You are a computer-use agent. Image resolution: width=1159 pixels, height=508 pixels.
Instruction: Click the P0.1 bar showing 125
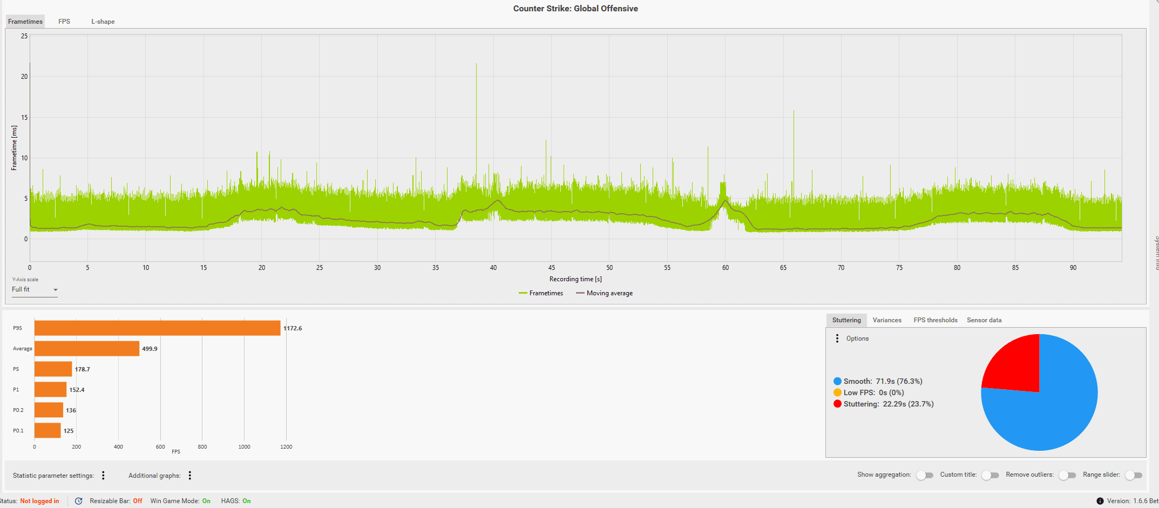48,431
